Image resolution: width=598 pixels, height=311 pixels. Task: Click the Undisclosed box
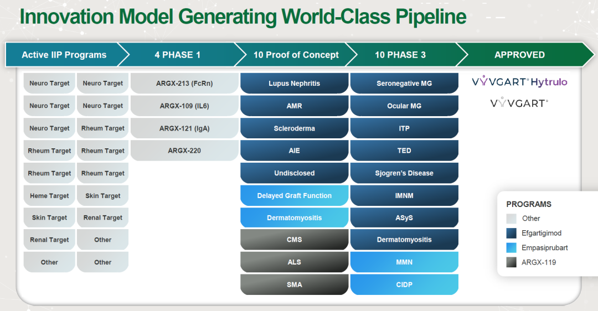(x=295, y=173)
